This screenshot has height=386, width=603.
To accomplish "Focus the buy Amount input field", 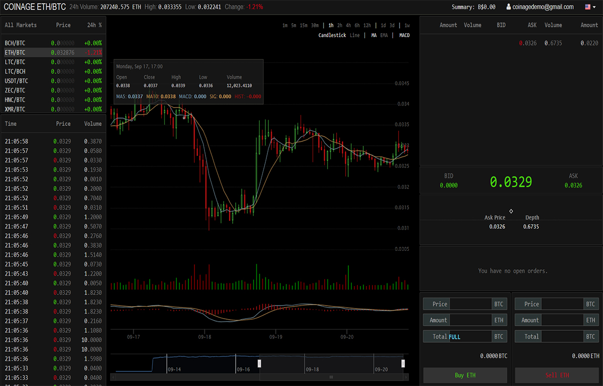I will click(470, 320).
